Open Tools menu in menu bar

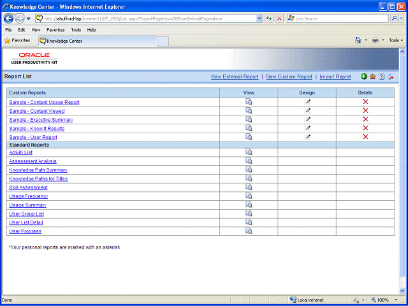point(76,30)
